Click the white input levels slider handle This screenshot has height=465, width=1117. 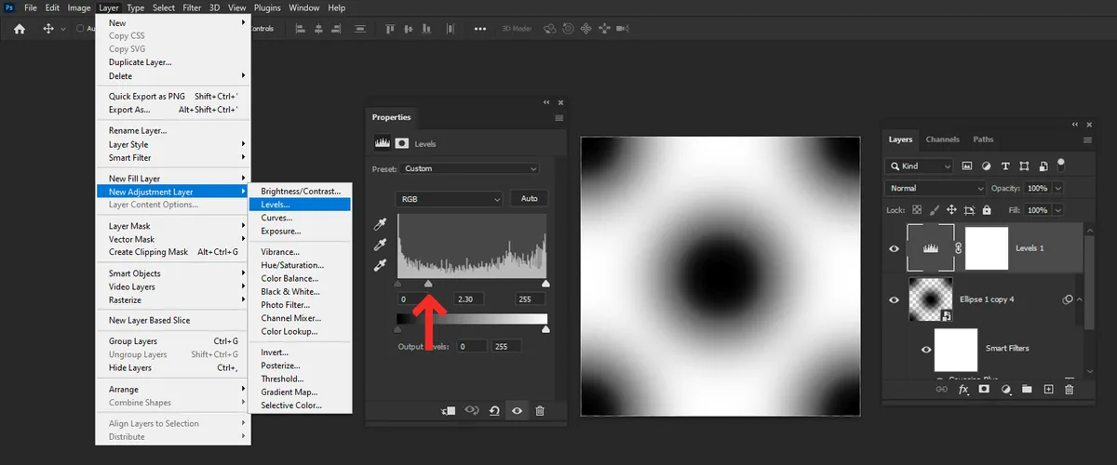pos(545,284)
